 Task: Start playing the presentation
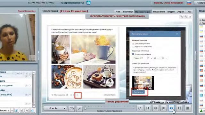pos(163,108)
